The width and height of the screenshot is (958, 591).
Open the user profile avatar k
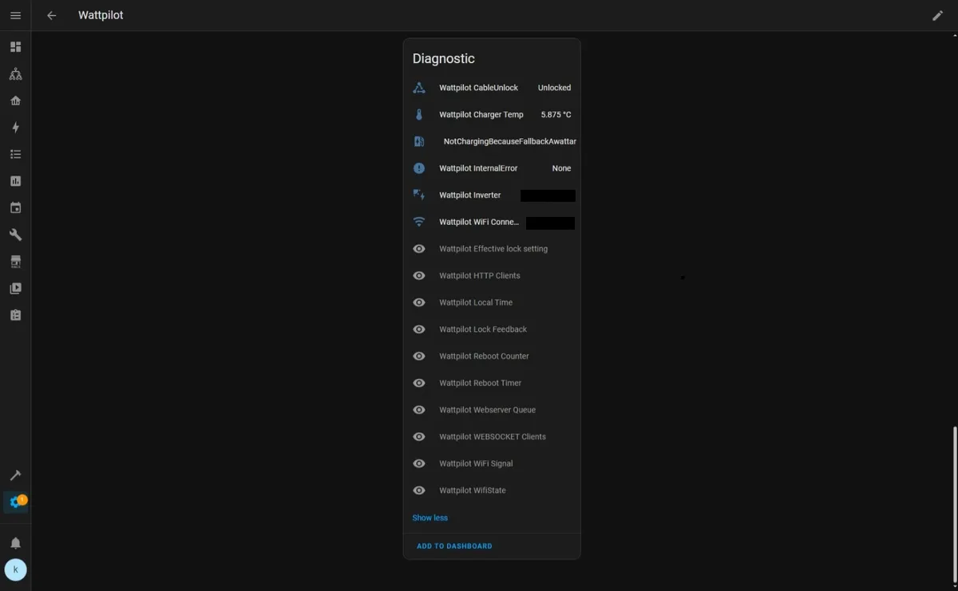click(x=15, y=570)
